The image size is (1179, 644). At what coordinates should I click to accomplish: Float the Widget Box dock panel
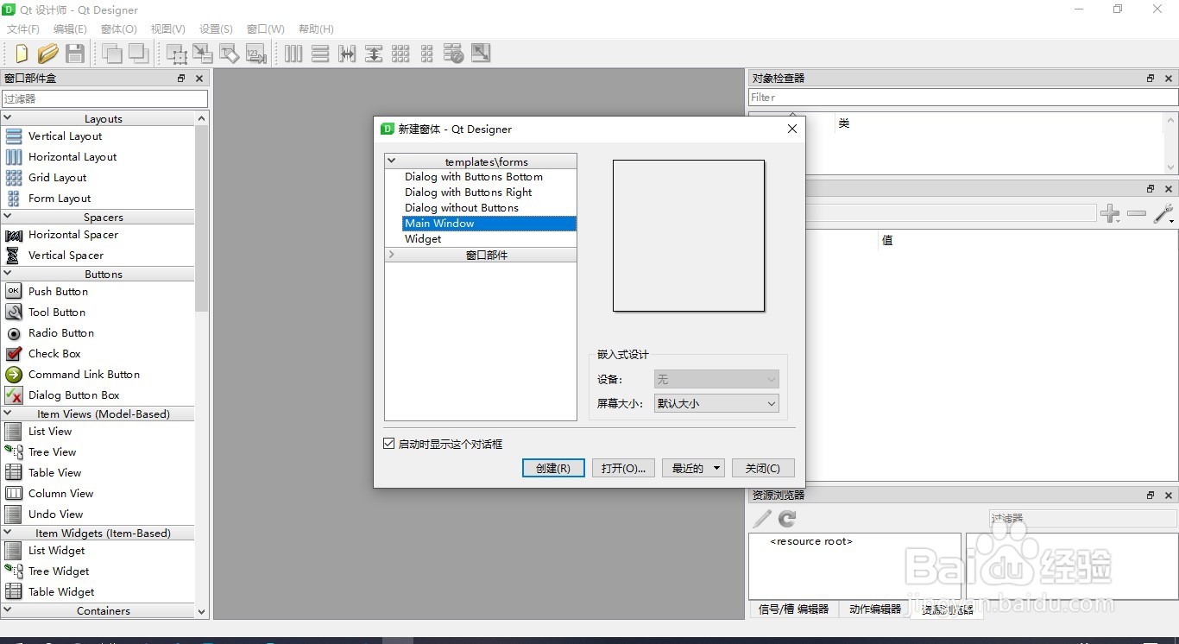tap(181, 78)
